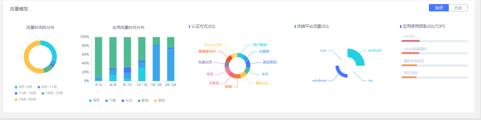481x120 pixels.
Task: Toggle the 网页 legend in the bar chart
Action: coord(94,100)
